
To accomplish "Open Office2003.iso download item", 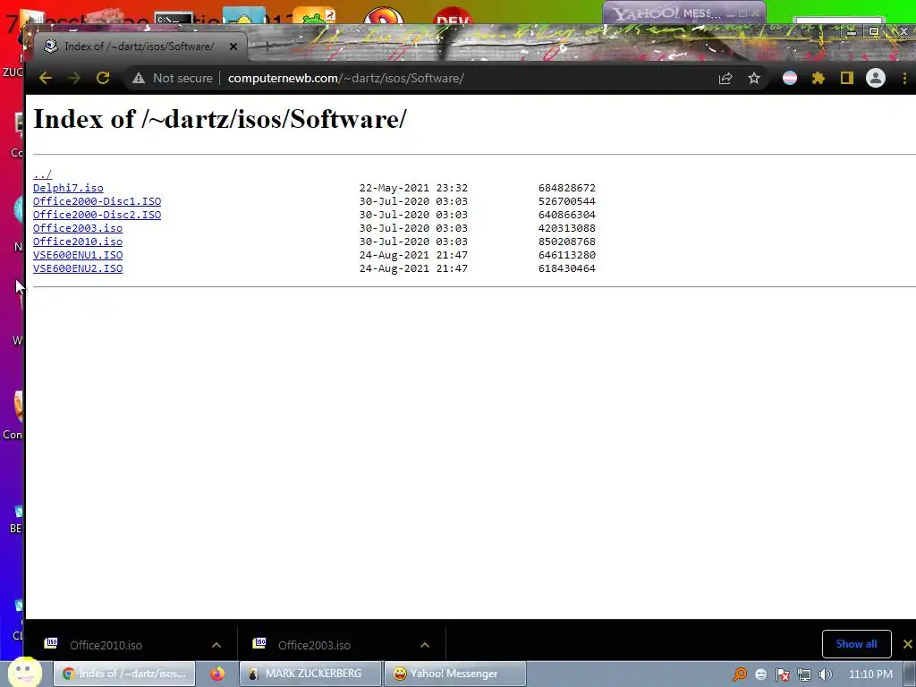I will point(314,645).
